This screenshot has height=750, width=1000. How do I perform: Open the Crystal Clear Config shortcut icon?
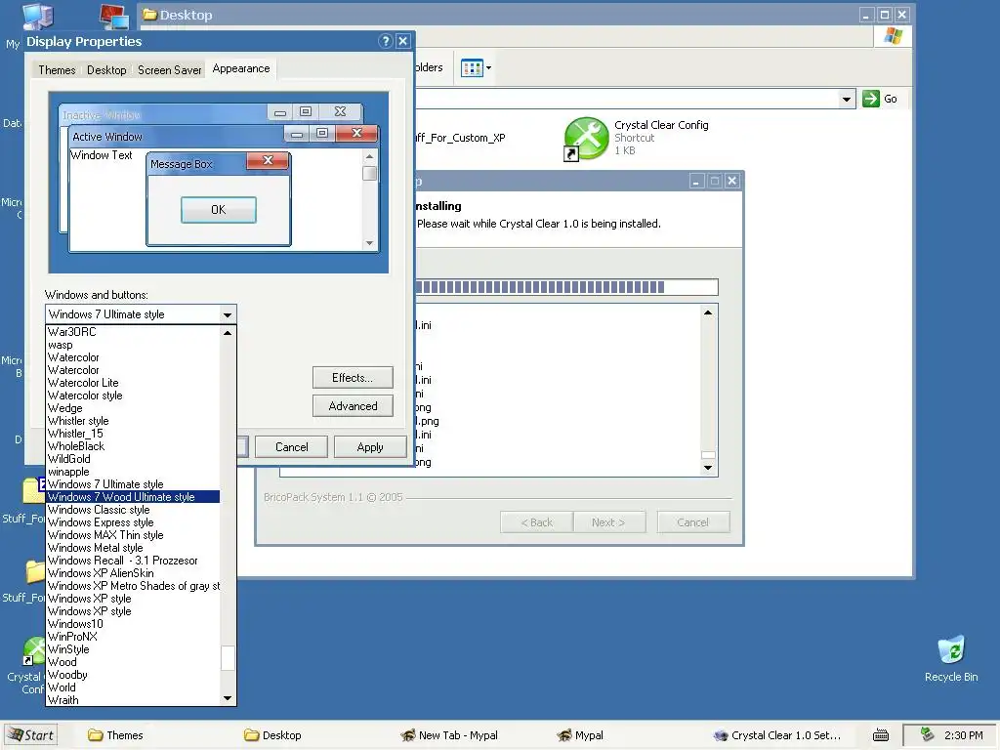(586, 138)
